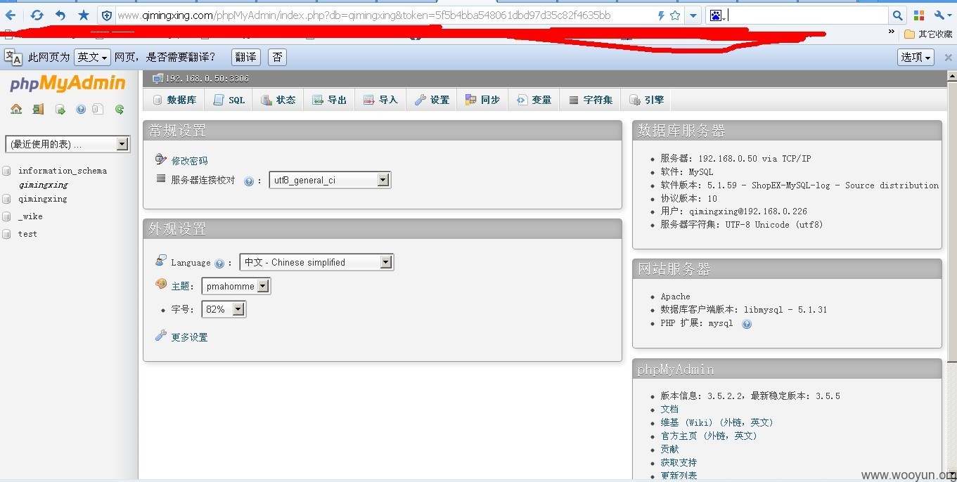The width and height of the screenshot is (957, 482).
Task: Click the test database icon
Action: [x=7, y=234]
